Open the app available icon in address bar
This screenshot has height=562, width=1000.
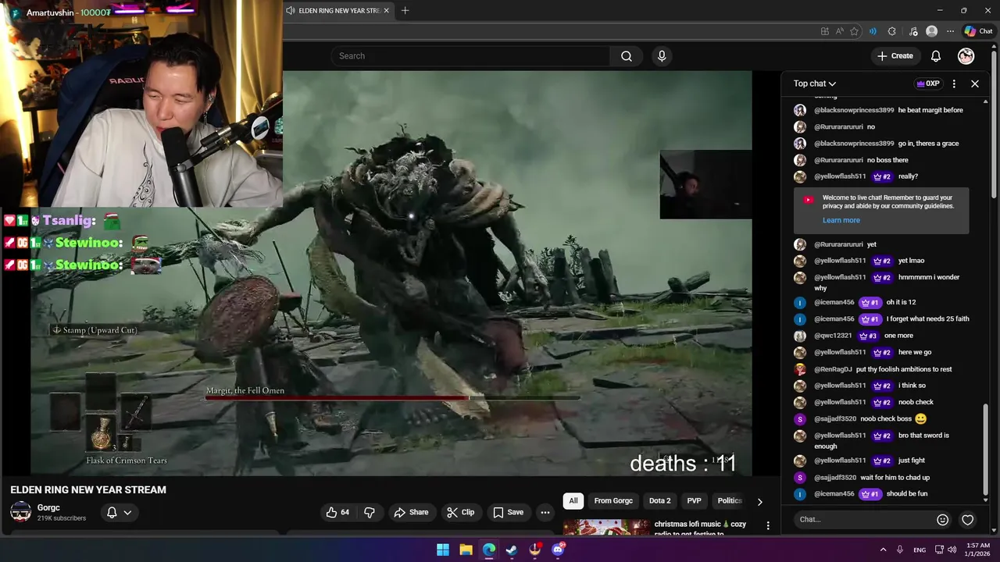[825, 31]
